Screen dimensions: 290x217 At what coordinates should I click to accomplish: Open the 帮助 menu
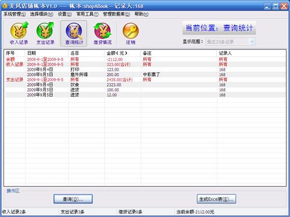tap(142, 14)
